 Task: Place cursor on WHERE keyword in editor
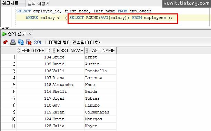[x=32, y=18]
